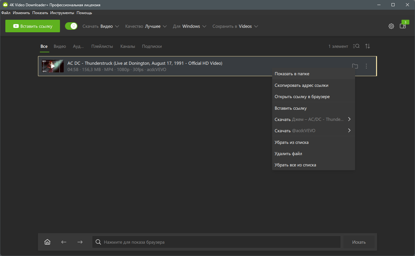Click the video details line with 156,3 MB

coord(117,70)
